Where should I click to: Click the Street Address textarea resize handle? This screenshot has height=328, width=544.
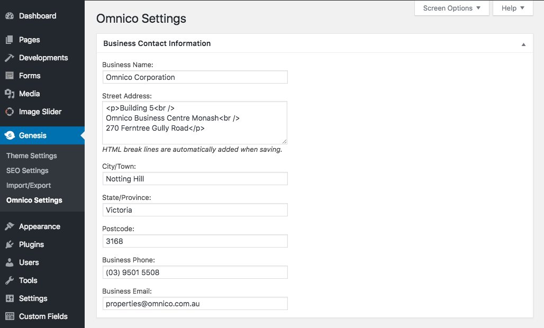pyautogui.click(x=285, y=141)
